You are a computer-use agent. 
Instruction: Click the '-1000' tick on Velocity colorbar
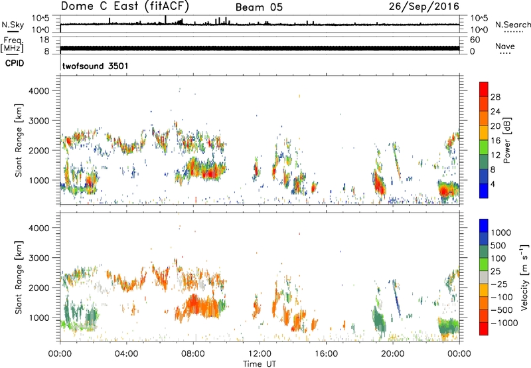504,323
